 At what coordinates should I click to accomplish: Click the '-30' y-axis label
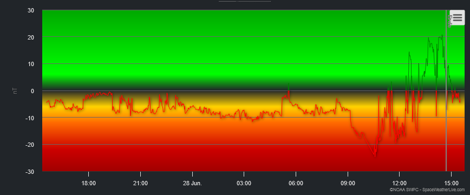(30, 172)
